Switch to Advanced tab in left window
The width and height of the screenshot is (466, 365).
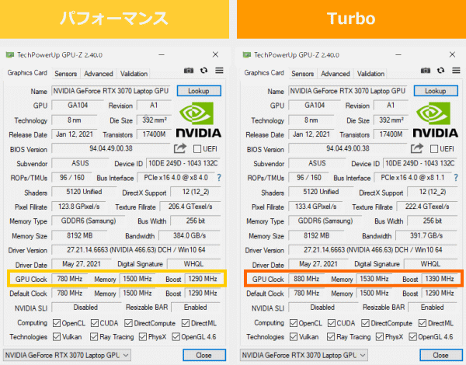click(x=99, y=74)
